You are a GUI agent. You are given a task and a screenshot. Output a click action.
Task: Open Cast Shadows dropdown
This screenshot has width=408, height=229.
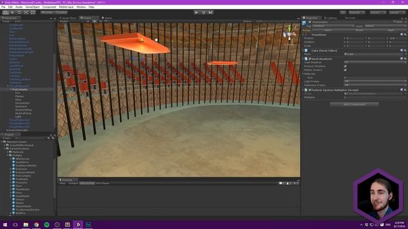[x=375, y=62]
